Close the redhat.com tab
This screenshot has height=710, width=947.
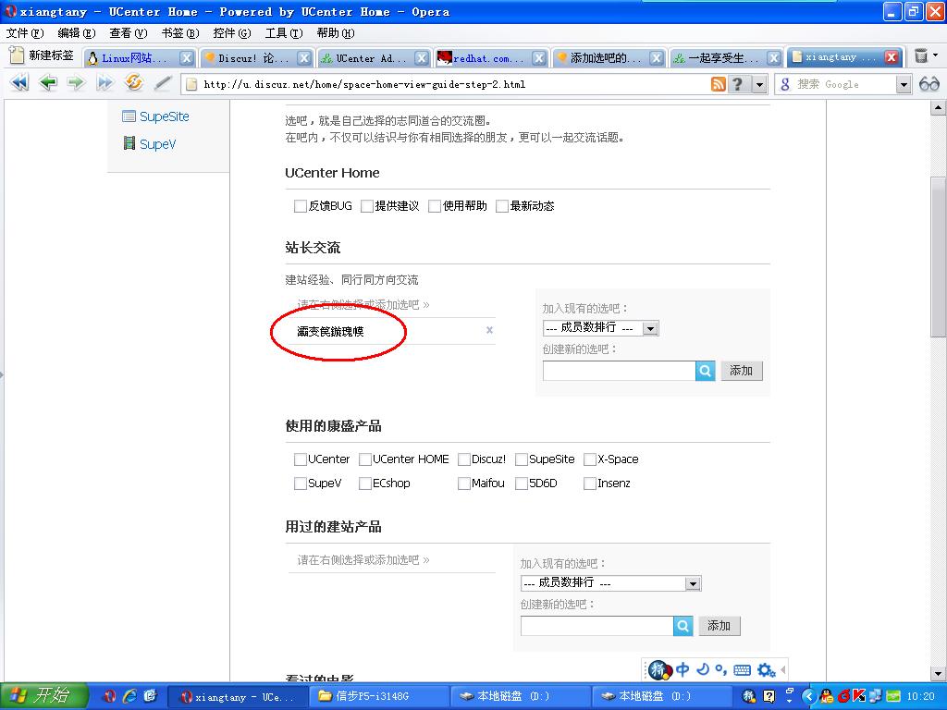click(539, 58)
